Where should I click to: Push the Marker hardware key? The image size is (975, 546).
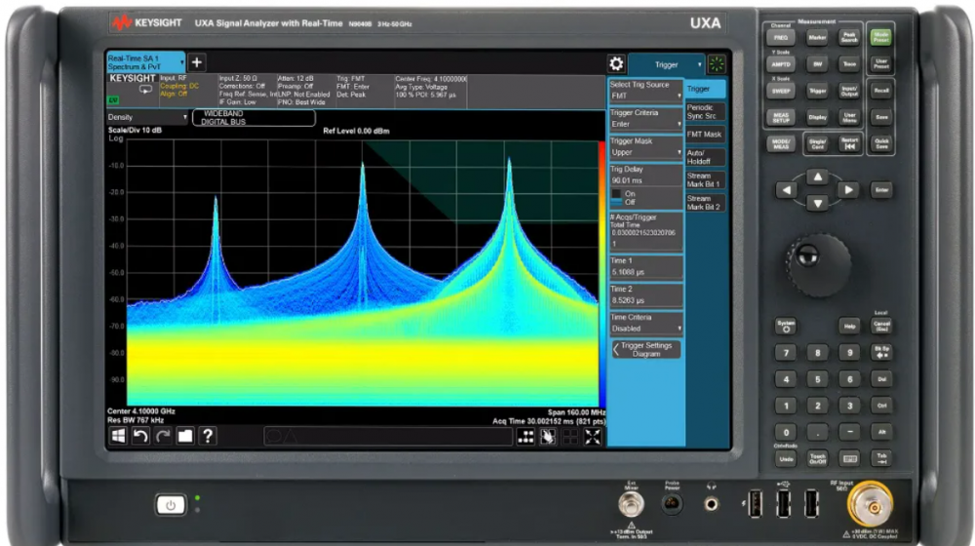tap(817, 37)
